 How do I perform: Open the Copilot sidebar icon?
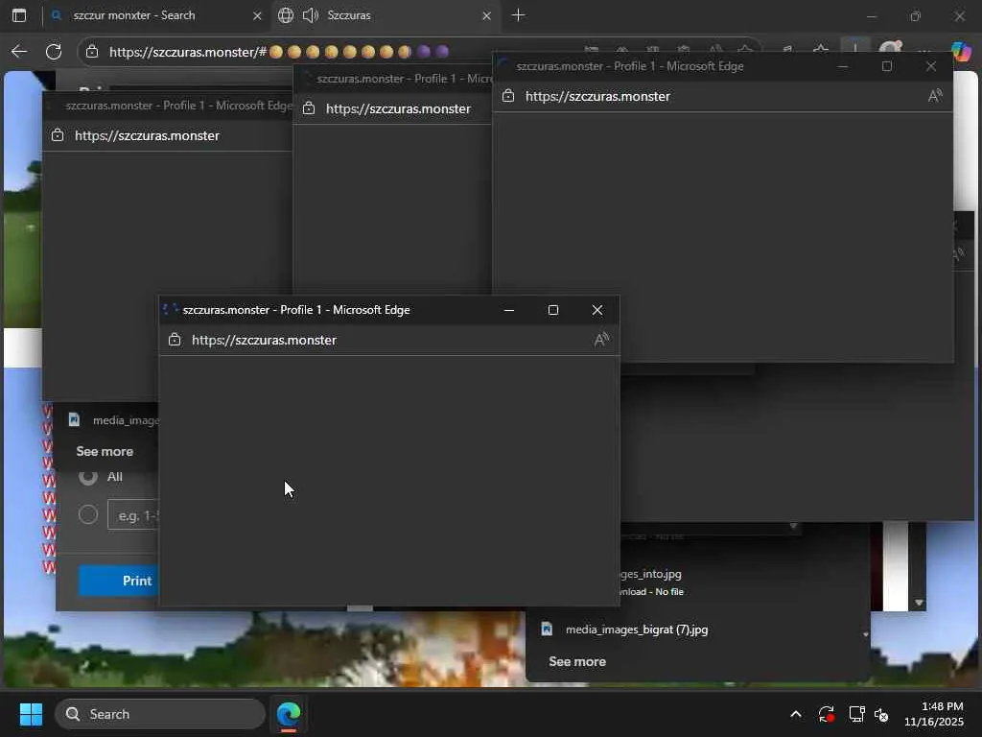pyautogui.click(x=962, y=51)
